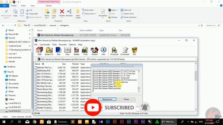Expand the Explorer address history dropdown
The width and height of the screenshot is (223, 125).
pos(199,25)
